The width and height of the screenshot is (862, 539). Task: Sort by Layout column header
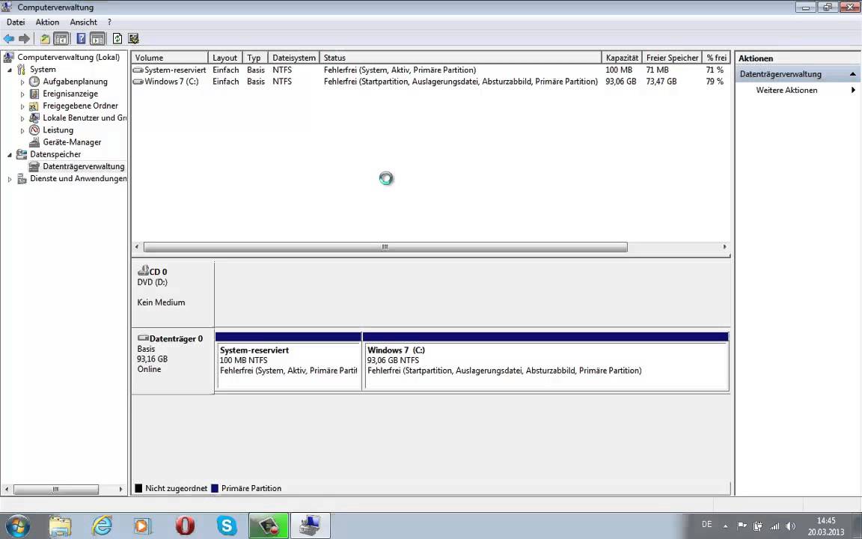(224, 58)
